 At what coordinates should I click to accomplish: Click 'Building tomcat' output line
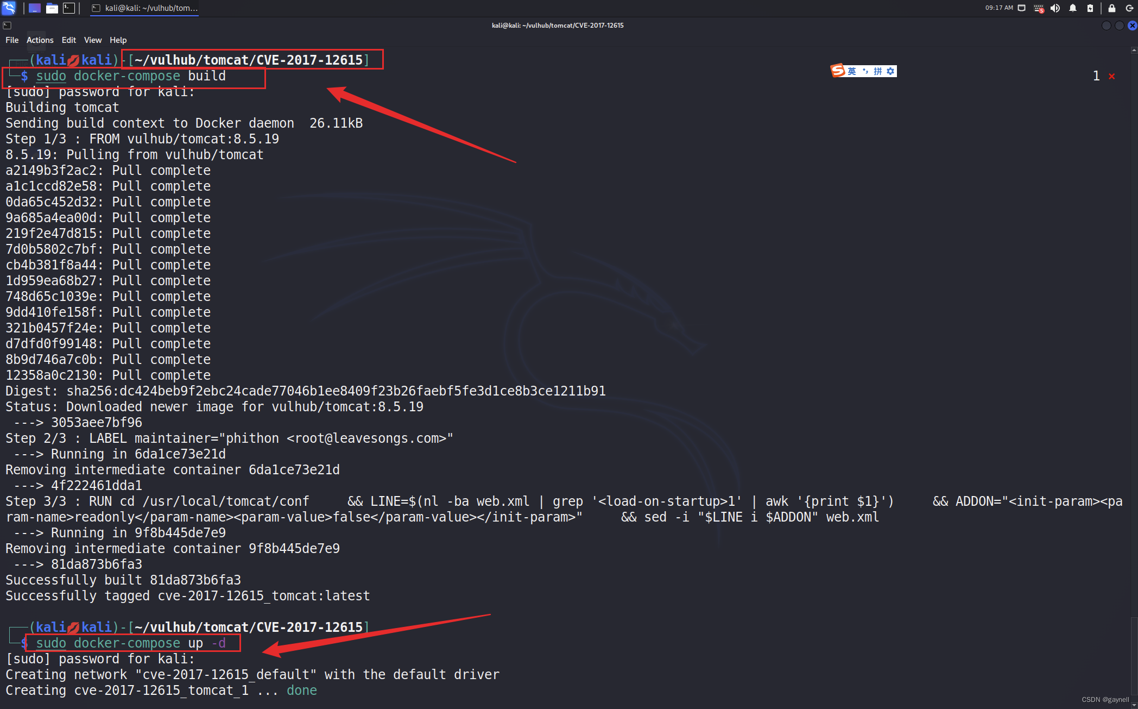62,108
